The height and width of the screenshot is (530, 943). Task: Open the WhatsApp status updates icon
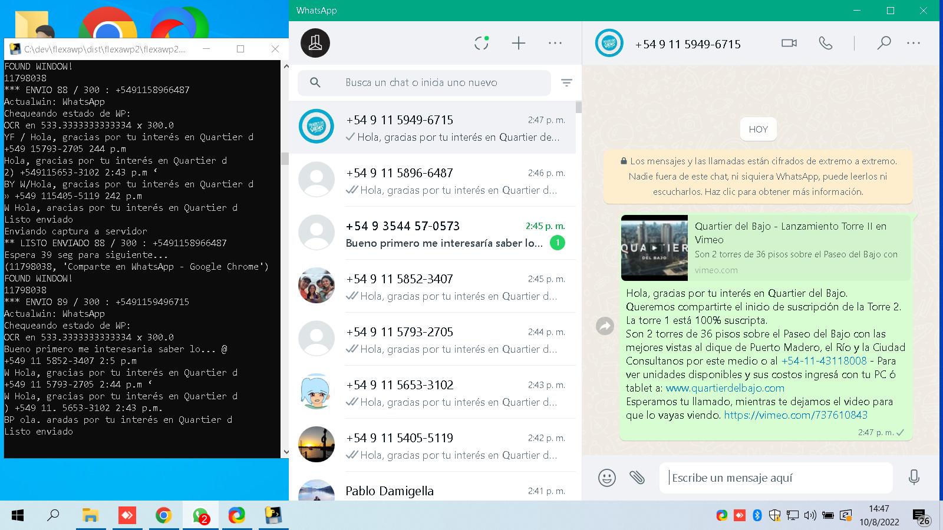pyautogui.click(x=482, y=43)
